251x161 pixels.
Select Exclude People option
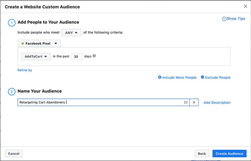tap(218, 77)
